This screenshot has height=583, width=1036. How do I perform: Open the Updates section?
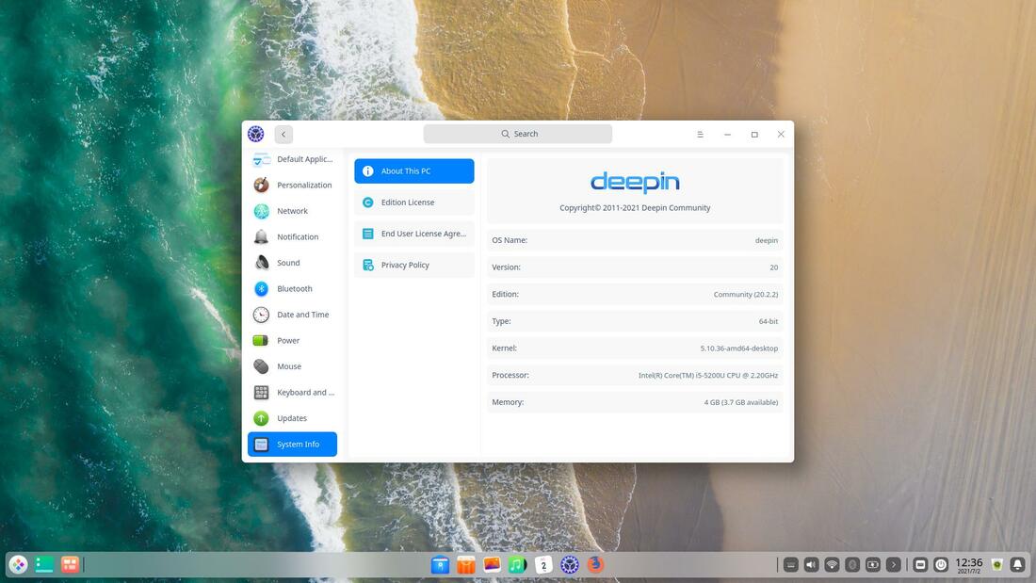[x=292, y=418]
